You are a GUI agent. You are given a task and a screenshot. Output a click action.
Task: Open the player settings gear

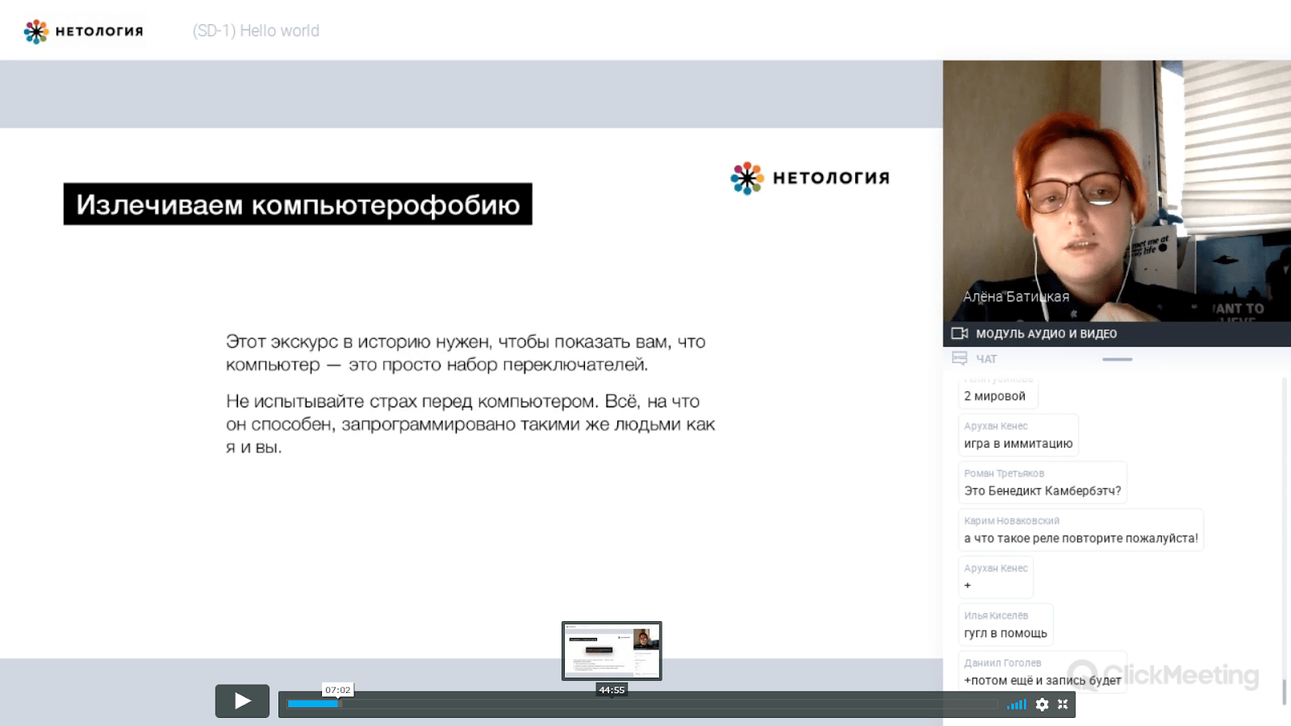click(x=1041, y=704)
